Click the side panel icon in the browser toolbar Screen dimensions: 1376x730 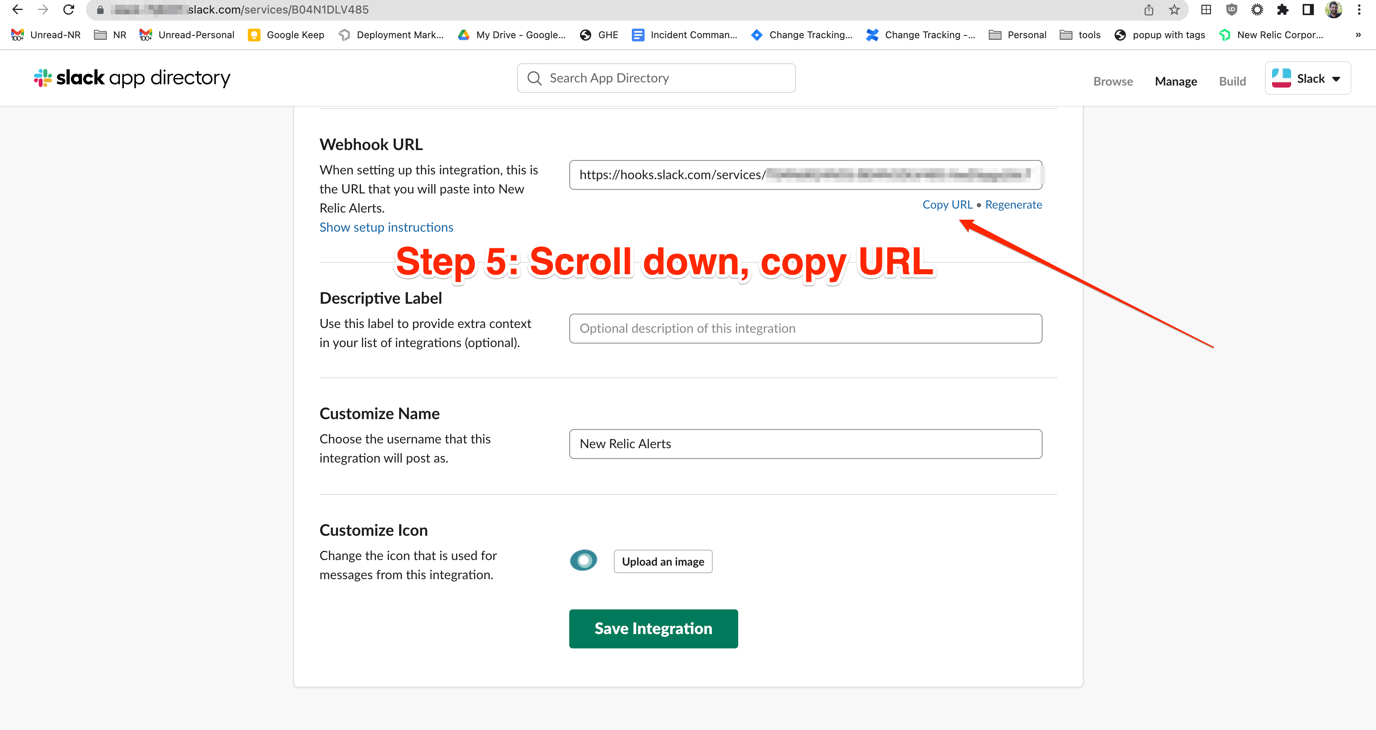1308,10
